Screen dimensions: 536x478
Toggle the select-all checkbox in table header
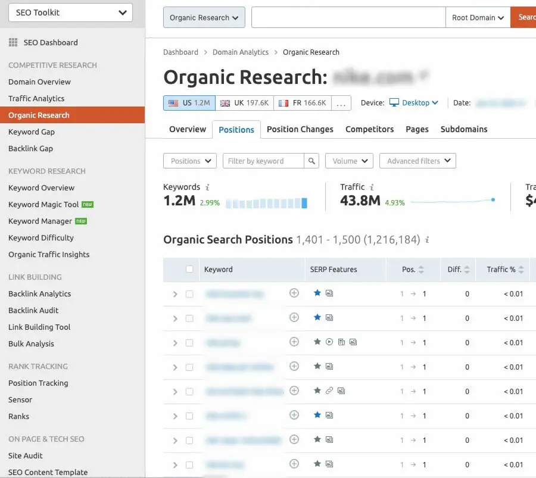click(189, 269)
